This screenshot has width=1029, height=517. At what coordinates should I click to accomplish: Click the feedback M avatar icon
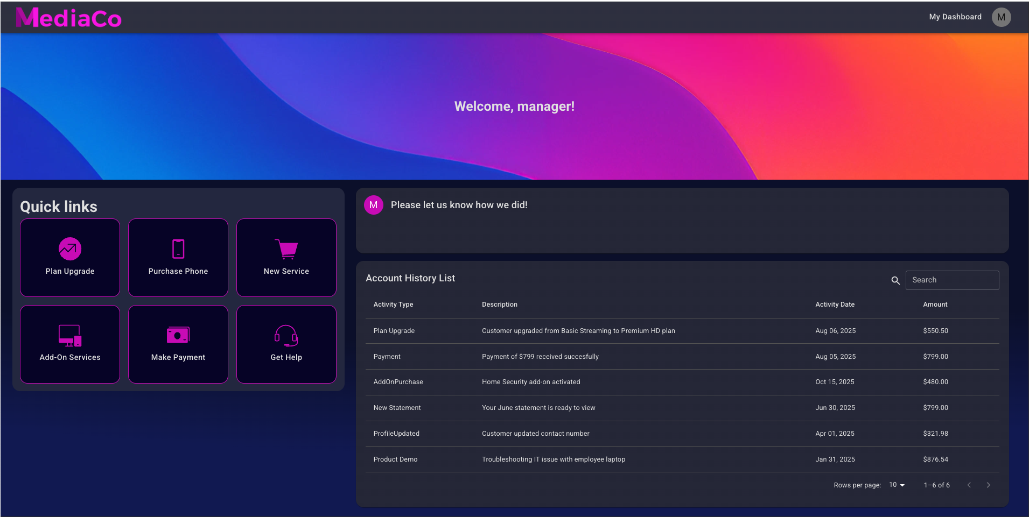coord(374,205)
